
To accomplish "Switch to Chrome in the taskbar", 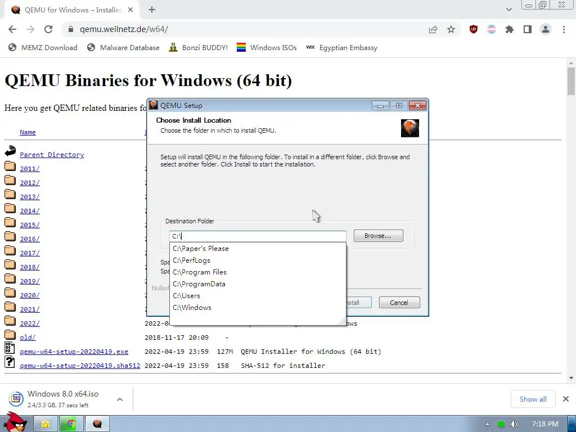I will click(71, 424).
